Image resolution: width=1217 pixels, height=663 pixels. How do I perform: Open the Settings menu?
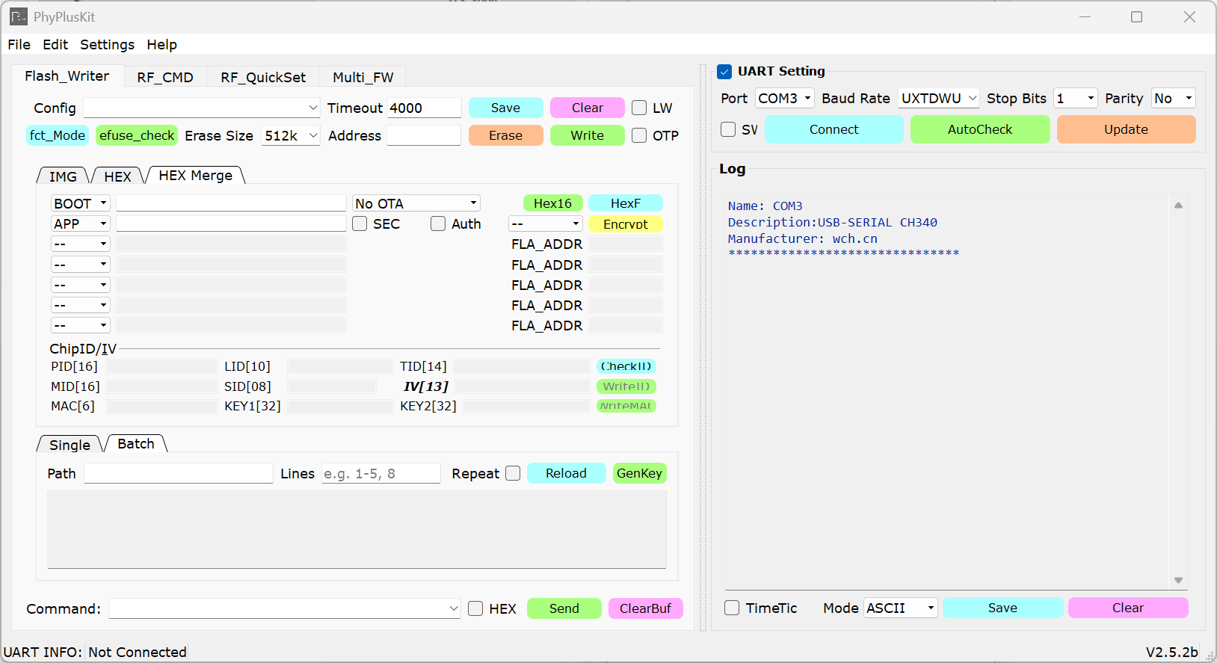107,44
